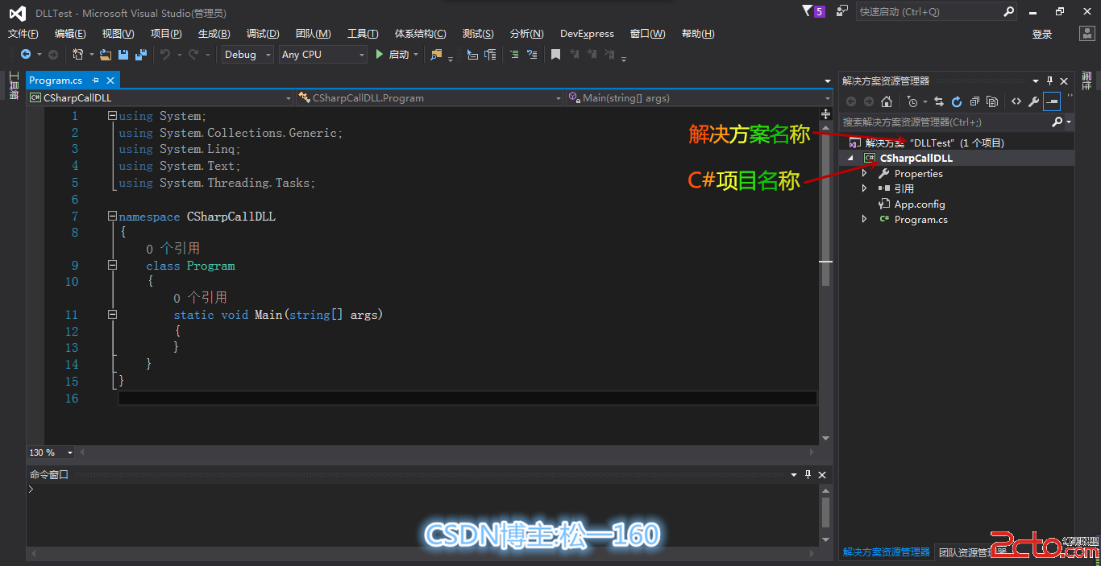1101x566 pixels.
Task: Open the 启动 button dropdown arrow
Action: click(416, 54)
